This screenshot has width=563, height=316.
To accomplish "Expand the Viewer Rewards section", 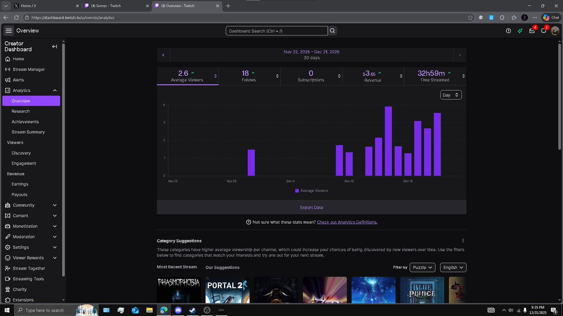I will click(55, 258).
